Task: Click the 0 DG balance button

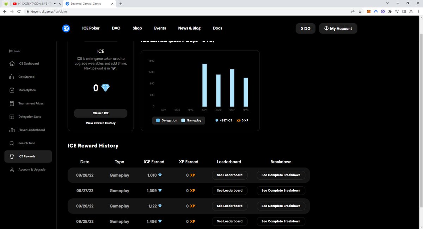Action: pos(305,29)
